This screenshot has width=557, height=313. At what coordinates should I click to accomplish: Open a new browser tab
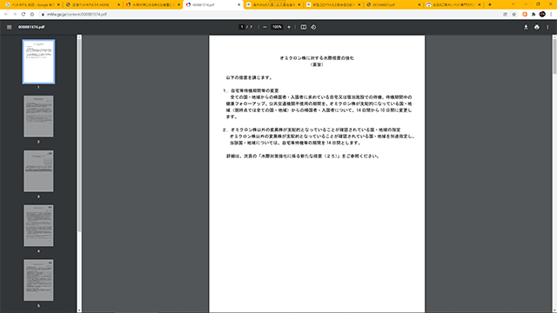coord(489,4)
